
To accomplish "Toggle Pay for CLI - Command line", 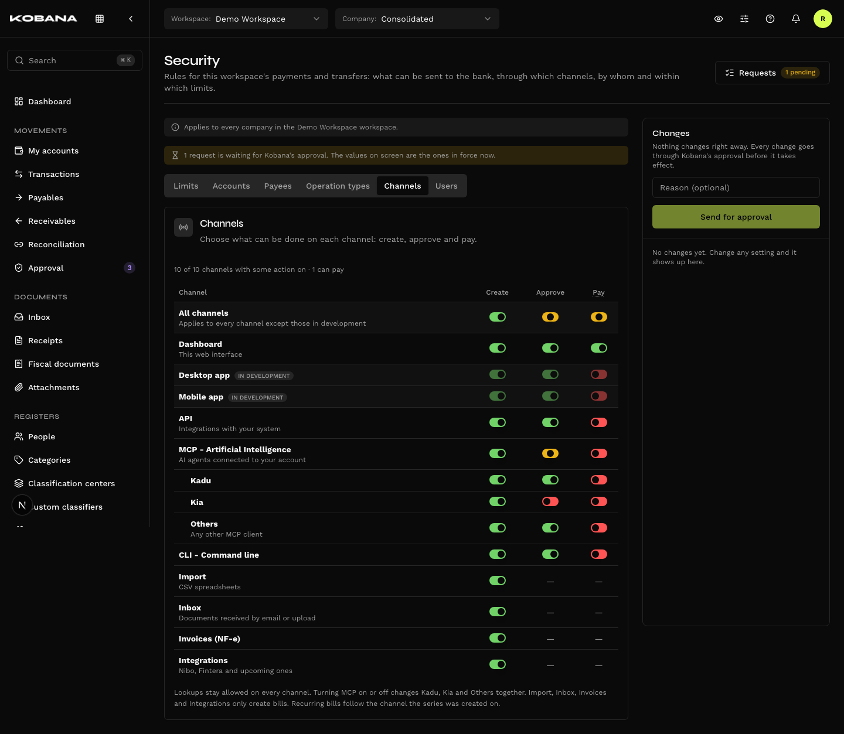I will coord(599,554).
